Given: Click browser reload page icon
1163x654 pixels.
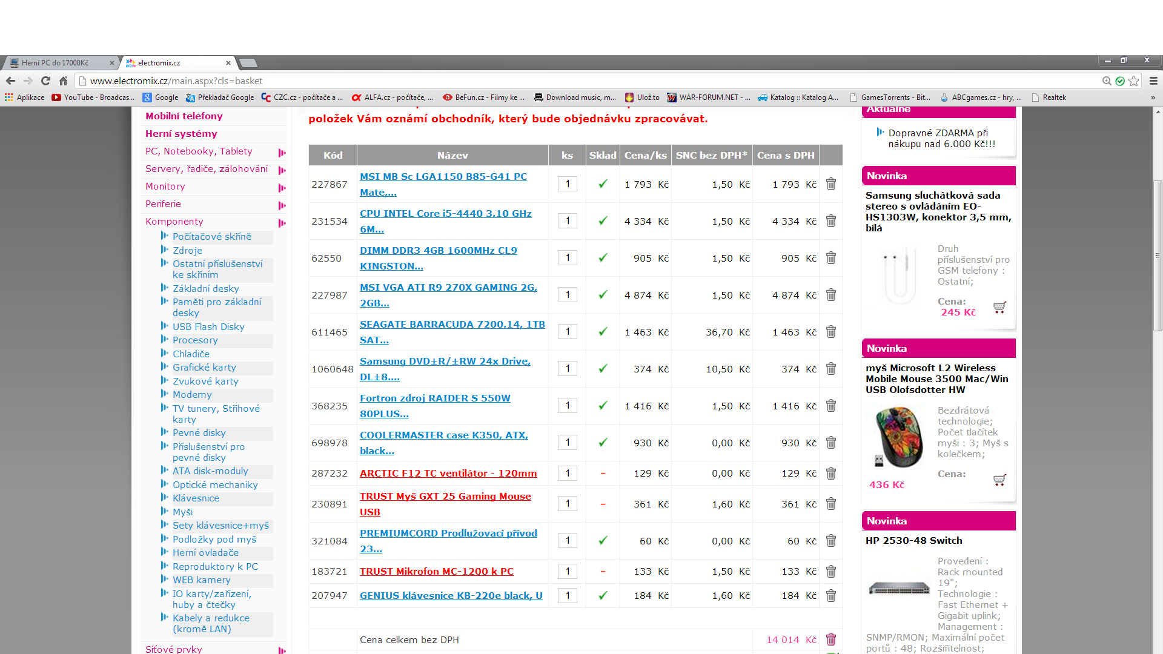Looking at the screenshot, I should pyautogui.click(x=45, y=81).
